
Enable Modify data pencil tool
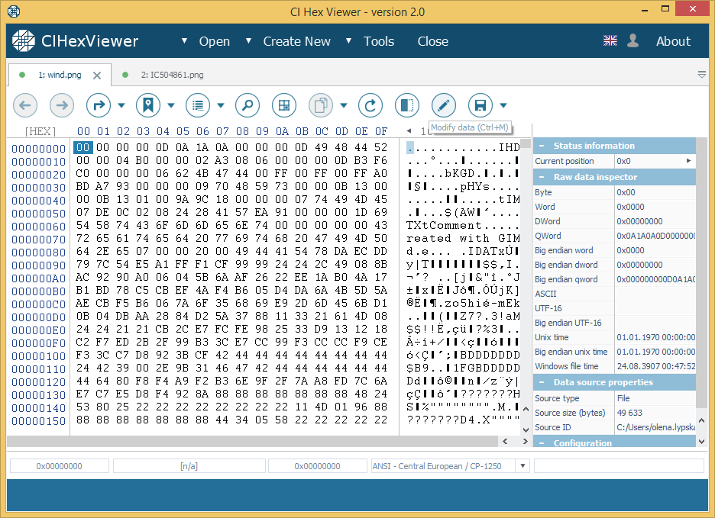point(444,106)
